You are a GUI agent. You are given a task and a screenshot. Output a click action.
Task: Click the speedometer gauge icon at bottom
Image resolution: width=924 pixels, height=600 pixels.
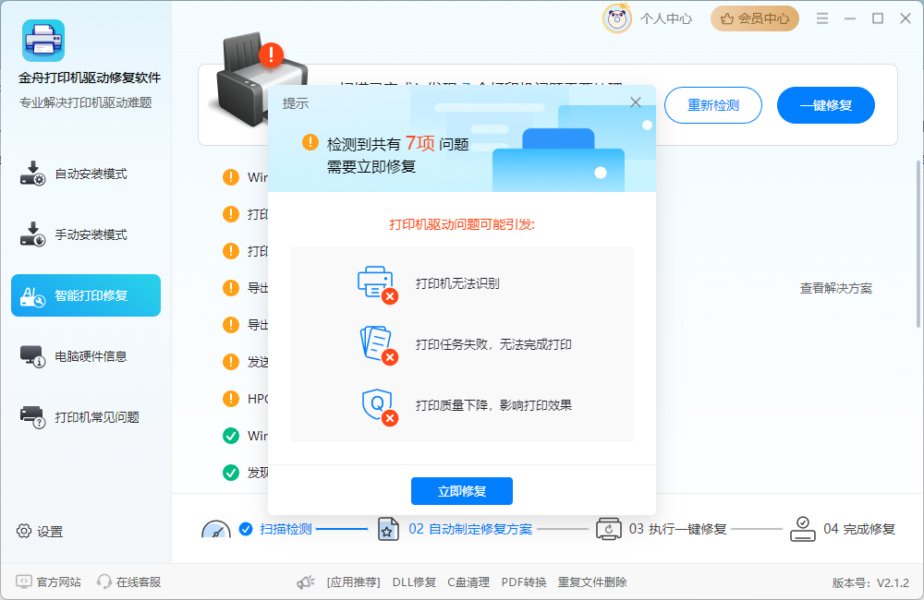pos(215,529)
